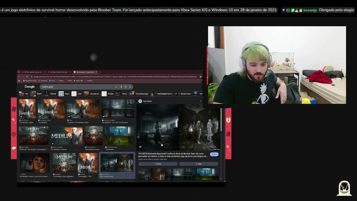The image size is (357, 201).
Task: Select the highlighted 'Epic Games Store' result
Action: (x=117, y=165)
